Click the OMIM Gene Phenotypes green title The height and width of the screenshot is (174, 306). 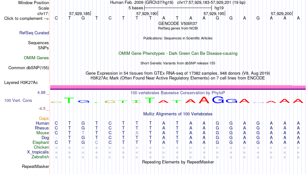178,54
